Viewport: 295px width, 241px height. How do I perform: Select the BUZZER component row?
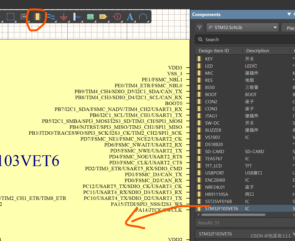[245, 130]
